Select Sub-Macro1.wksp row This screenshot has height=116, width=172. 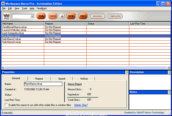[86, 39]
